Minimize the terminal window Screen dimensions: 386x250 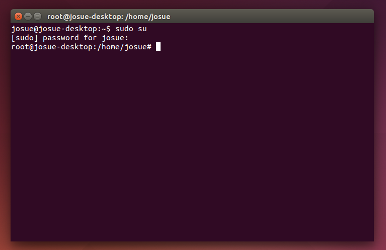click(x=28, y=17)
